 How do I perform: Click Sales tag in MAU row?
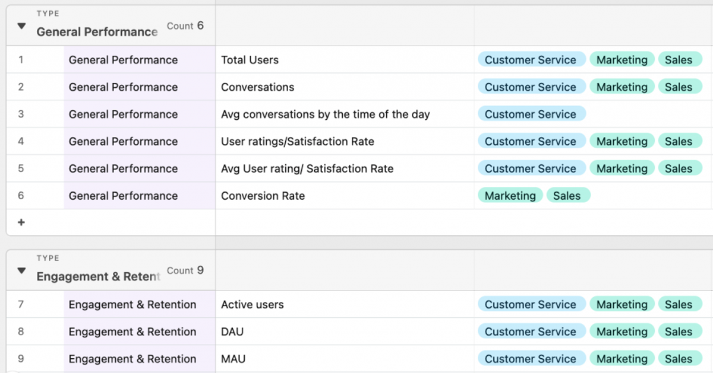pyautogui.click(x=680, y=359)
